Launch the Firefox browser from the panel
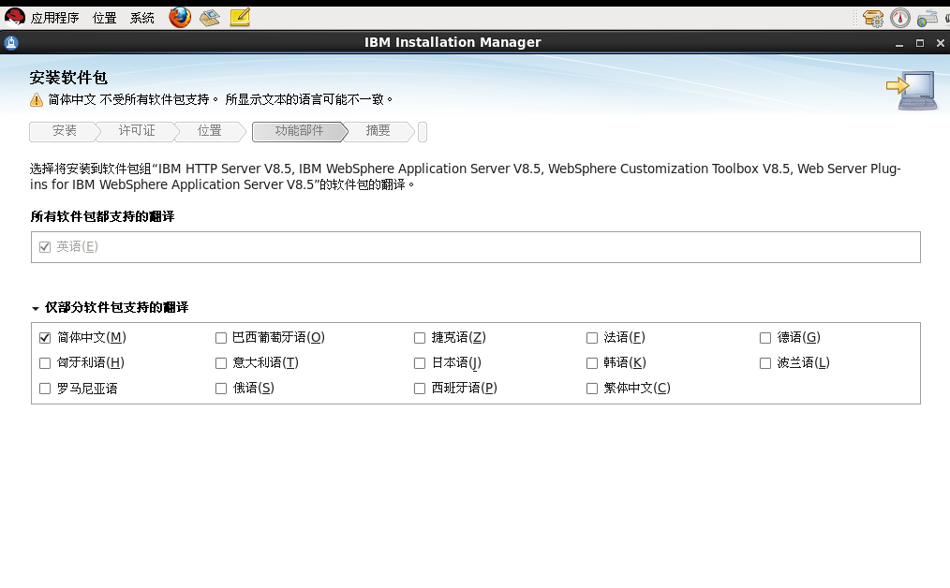The height and width of the screenshot is (588, 950). (x=180, y=18)
